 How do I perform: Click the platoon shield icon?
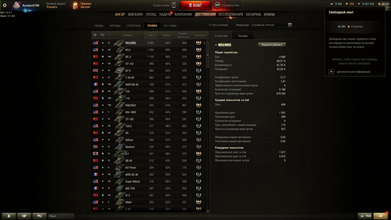(x=174, y=5)
